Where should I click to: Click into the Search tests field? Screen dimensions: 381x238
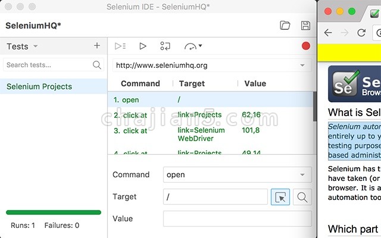(x=48, y=65)
